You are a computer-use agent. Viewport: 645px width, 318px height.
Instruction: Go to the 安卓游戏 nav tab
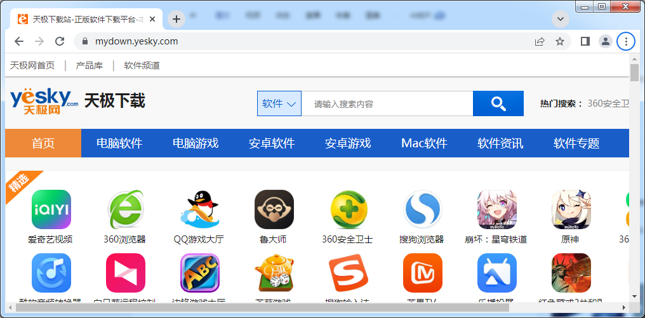pos(348,143)
